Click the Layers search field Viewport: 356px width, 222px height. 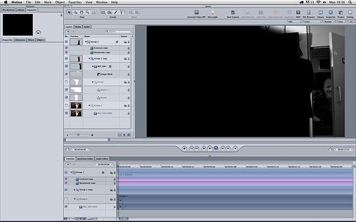click(x=118, y=31)
